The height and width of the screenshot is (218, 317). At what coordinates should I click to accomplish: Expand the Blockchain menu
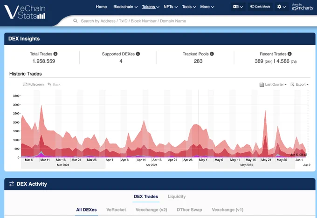pyautogui.click(x=125, y=7)
